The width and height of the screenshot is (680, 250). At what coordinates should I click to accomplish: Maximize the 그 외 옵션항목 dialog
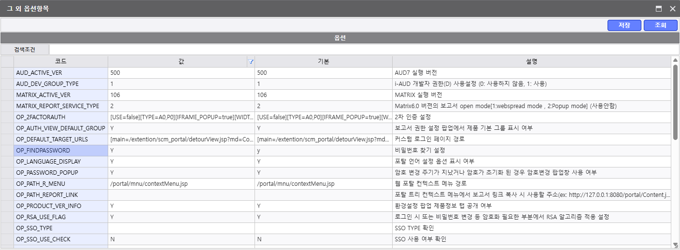coord(658,9)
